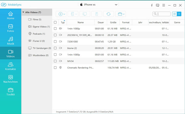
Task: Click the toolbox toolbar icon
Action: click(120, 14)
